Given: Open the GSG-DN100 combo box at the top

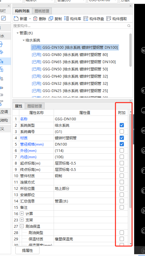Looking at the screenshot, I should (x=102, y=1).
